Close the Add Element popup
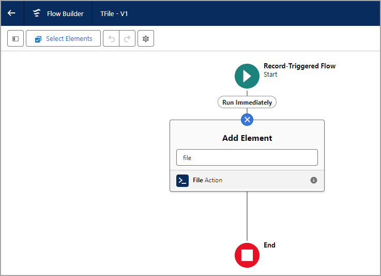The image size is (381, 276). point(247,120)
